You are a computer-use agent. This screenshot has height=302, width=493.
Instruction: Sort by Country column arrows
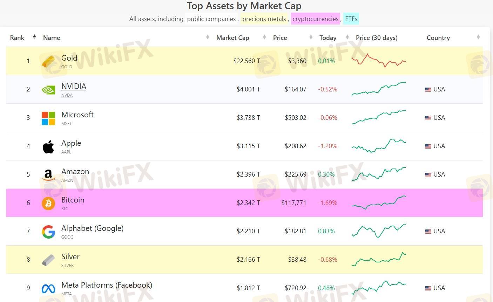[478, 37]
